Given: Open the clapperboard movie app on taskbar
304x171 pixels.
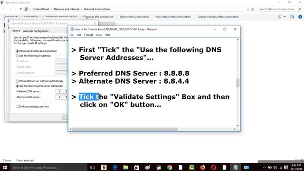Looking at the screenshot, I should coord(159,167).
